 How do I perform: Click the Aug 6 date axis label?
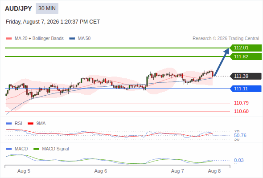(101, 171)
